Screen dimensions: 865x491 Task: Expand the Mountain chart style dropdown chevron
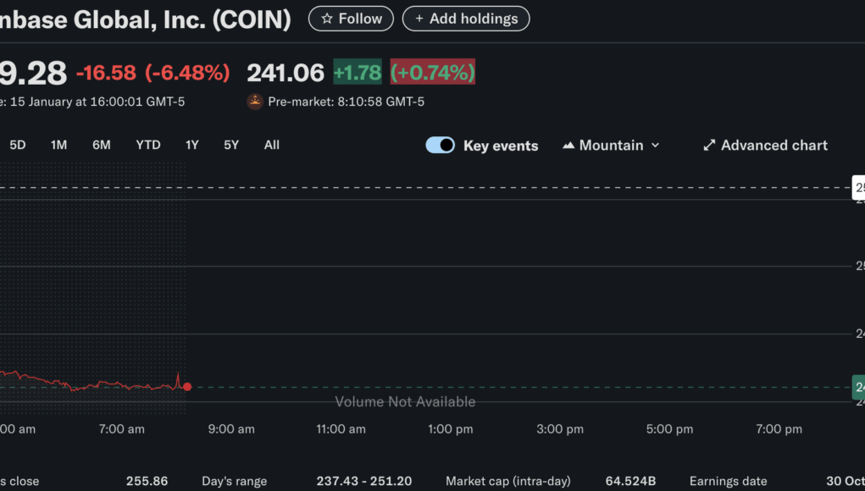(x=655, y=146)
